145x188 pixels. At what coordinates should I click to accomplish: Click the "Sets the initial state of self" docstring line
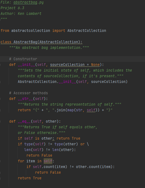(x=75, y=70)
